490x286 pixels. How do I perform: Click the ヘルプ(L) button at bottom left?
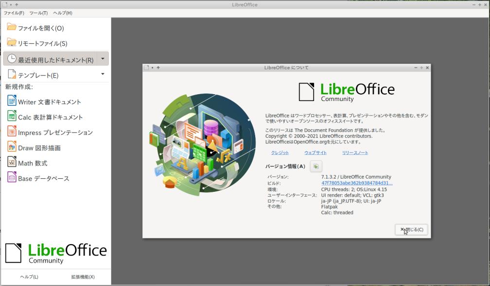click(29, 277)
